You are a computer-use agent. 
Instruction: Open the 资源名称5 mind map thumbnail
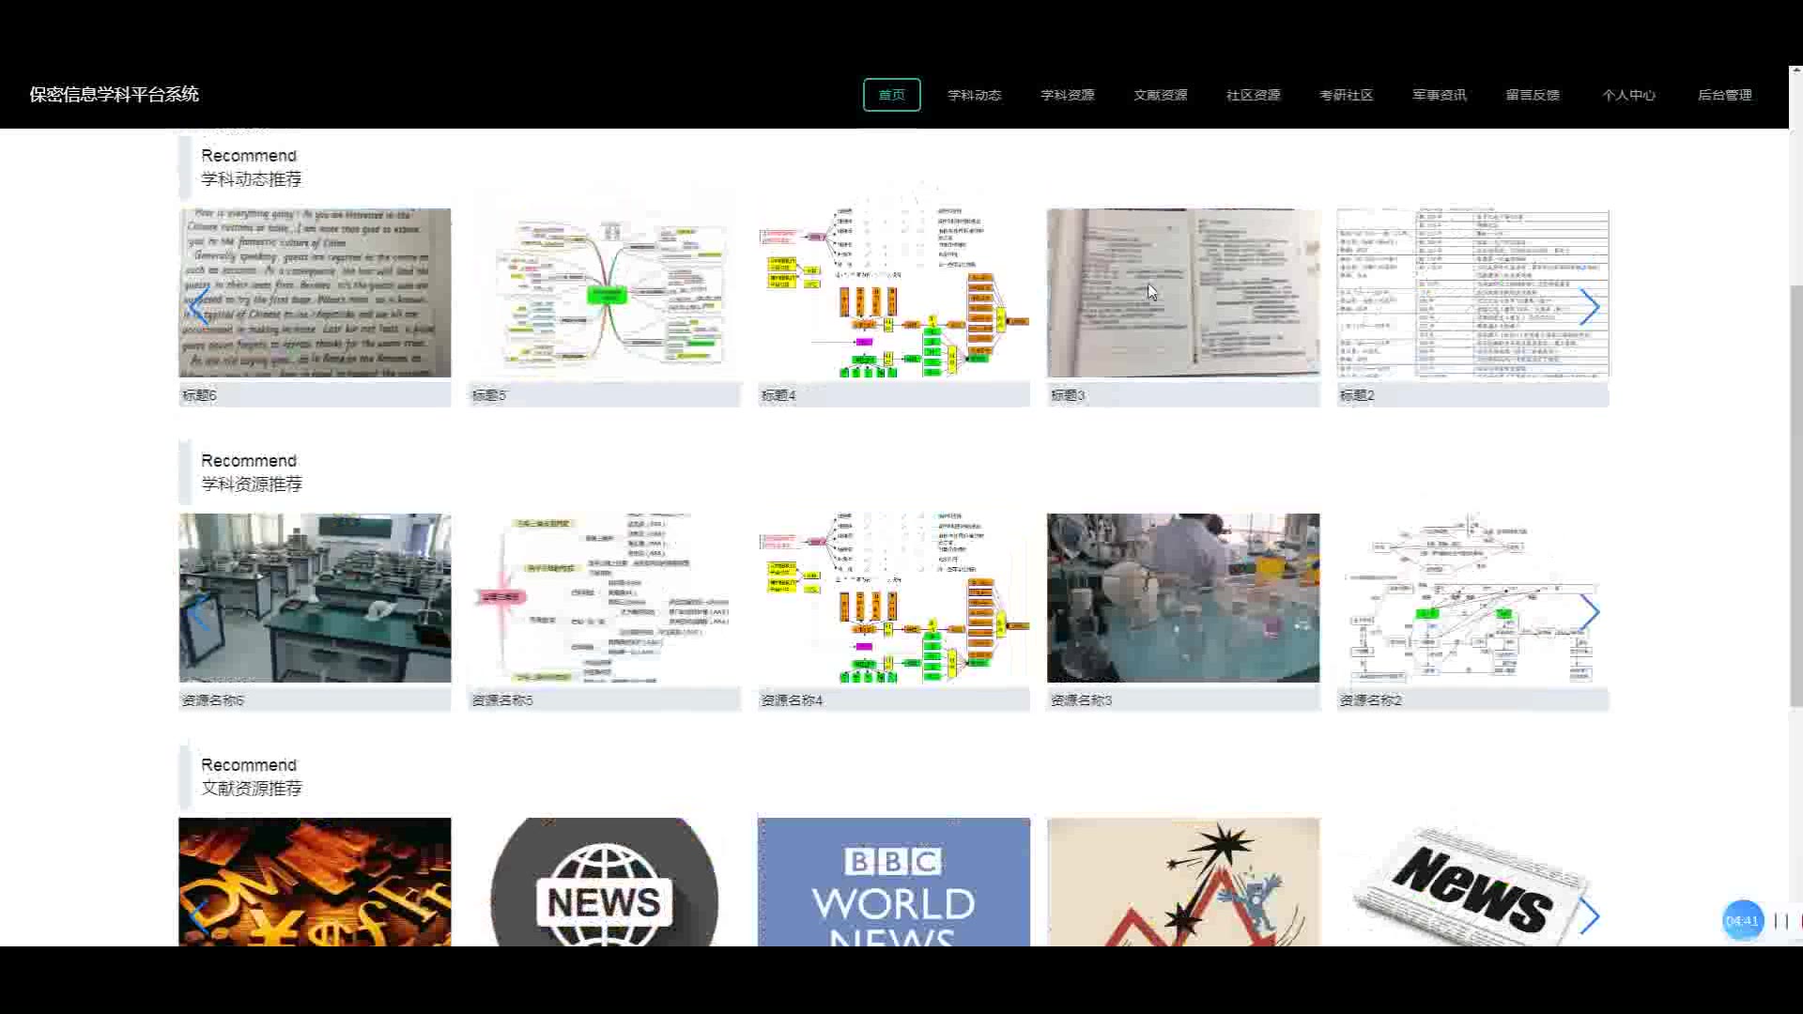[x=604, y=598]
